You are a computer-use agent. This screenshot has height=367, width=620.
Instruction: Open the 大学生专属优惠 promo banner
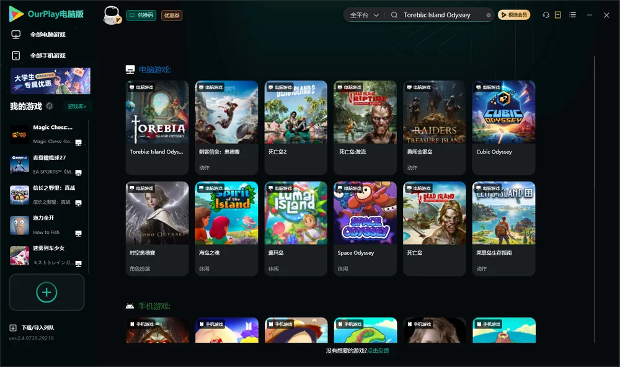pyautogui.click(x=50, y=81)
